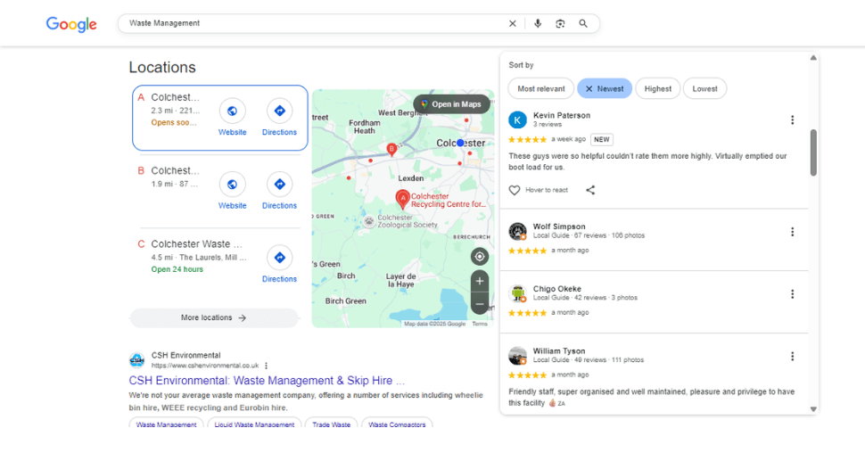Open Website icon for location A
This screenshot has width=865, height=461.
tap(232, 111)
